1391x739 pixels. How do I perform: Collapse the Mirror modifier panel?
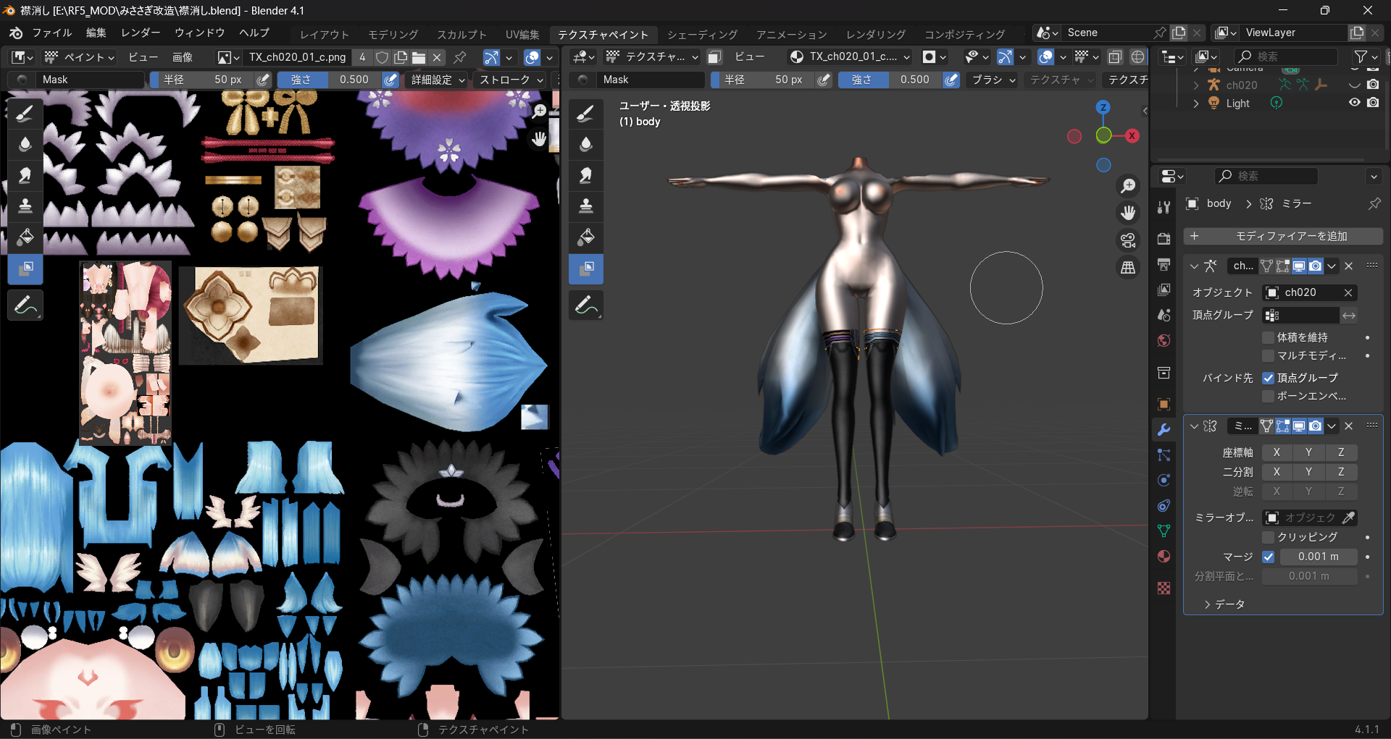(1195, 426)
